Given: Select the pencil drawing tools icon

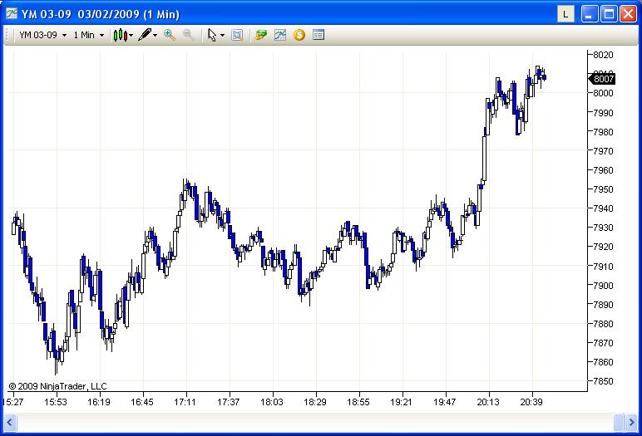Looking at the screenshot, I should pyautogui.click(x=145, y=35).
